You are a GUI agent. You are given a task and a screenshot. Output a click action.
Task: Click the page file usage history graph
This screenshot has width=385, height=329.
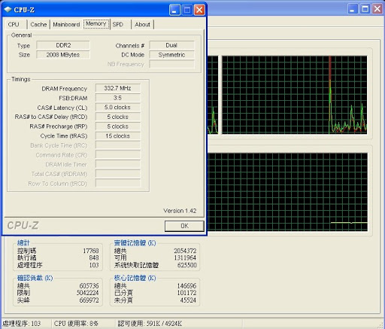pyautogui.click(x=287, y=192)
